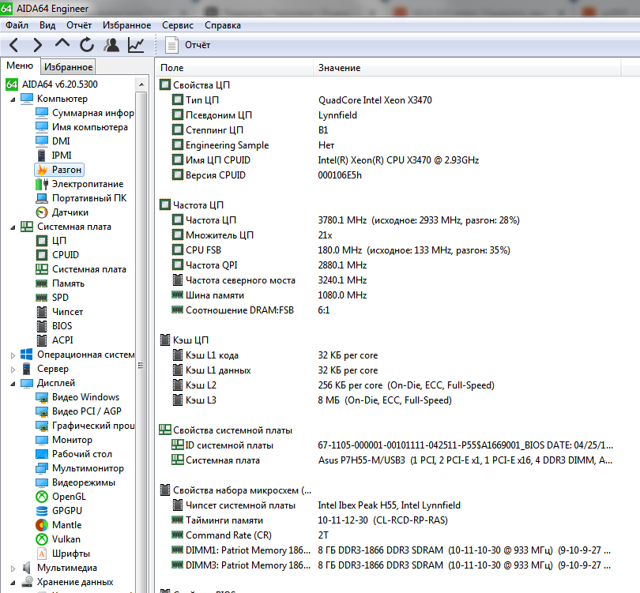640x593 pixels.
Task: Expand the Мультимедиа tree node
Action: tap(13, 568)
